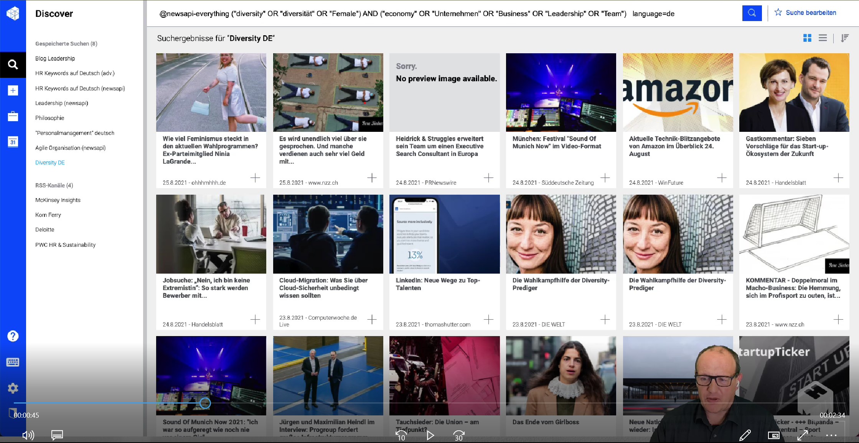Add the Amazon Blitzangebote article with plus

(x=722, y=178)
